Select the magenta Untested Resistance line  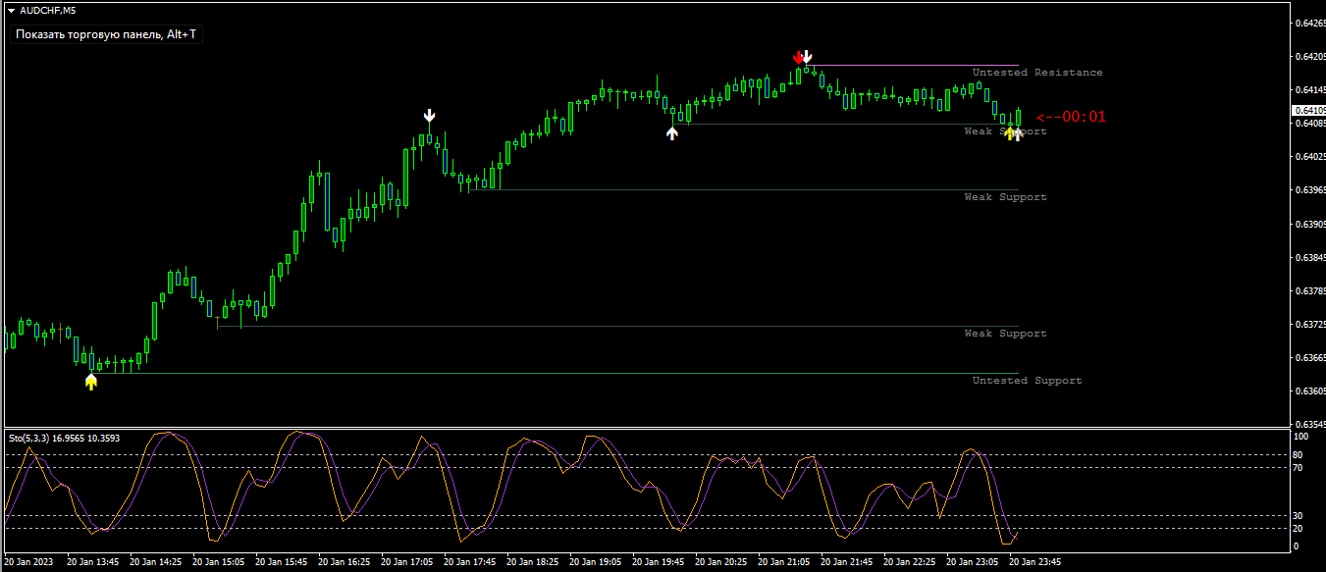tap(913, 66)
